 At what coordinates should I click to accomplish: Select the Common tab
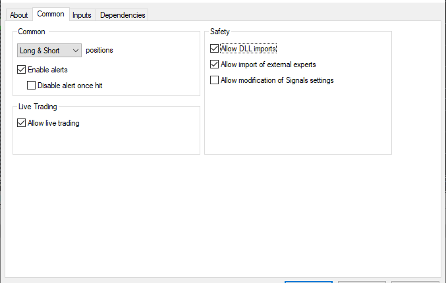(x=50, y=14)
